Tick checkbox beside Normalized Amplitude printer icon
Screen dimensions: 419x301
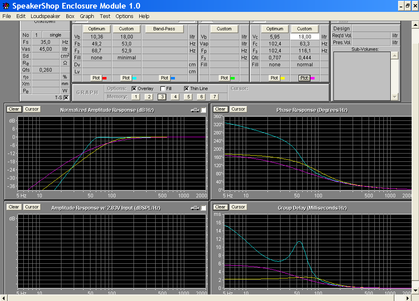click(x=204, y=110)
